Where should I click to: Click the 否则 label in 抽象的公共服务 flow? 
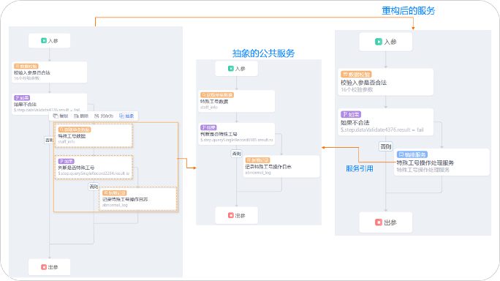[237, 154]
